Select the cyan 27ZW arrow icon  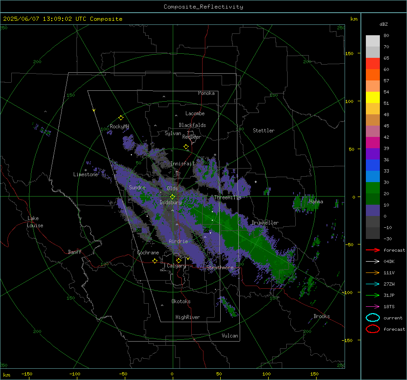373,284
